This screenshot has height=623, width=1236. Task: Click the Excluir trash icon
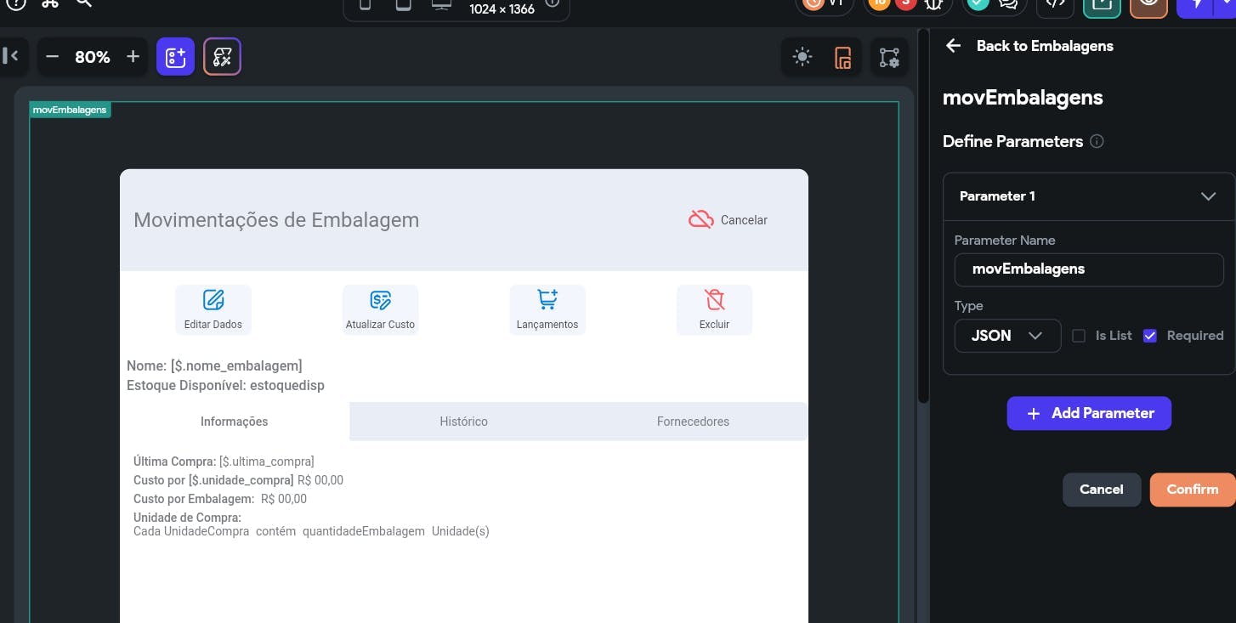pos(714,300)
